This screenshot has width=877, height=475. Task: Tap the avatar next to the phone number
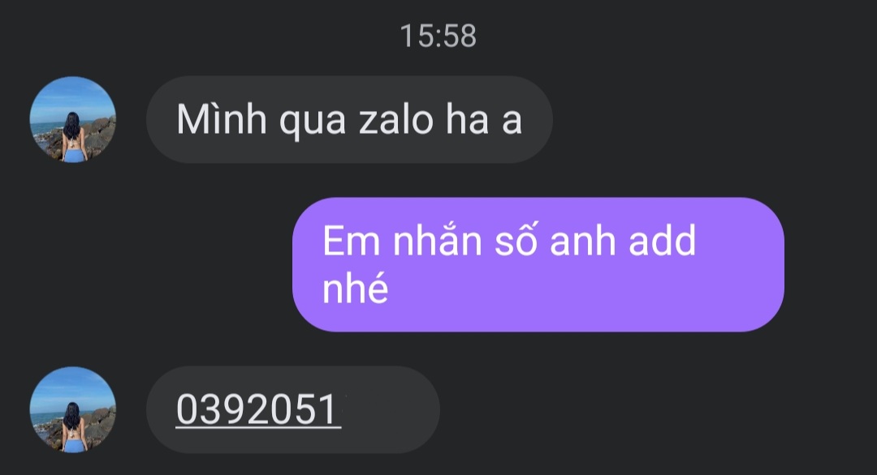(x=73, y=409)
